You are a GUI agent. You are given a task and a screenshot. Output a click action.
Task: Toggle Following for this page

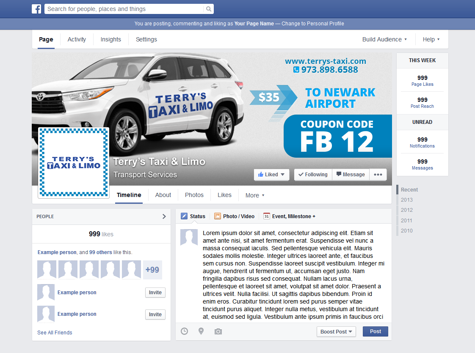coord(313,174)
